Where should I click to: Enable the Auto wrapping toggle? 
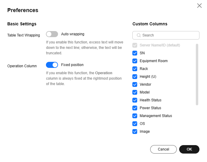[x=52, y=34]
